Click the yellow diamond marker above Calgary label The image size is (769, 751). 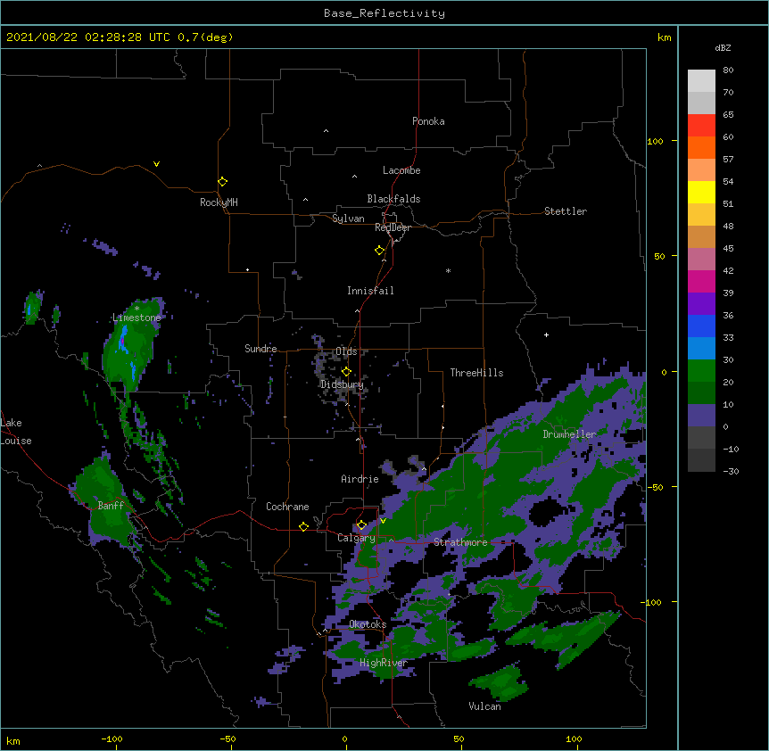[x=361, y=525]
